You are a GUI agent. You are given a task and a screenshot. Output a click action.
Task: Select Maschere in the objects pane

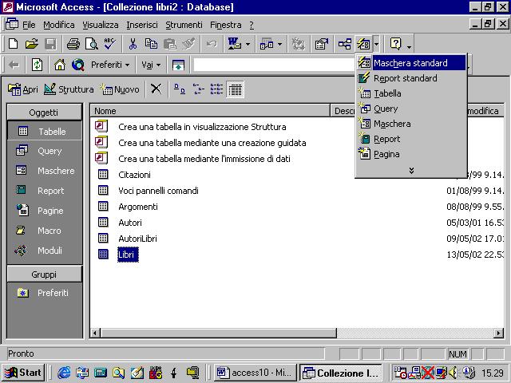45,171
